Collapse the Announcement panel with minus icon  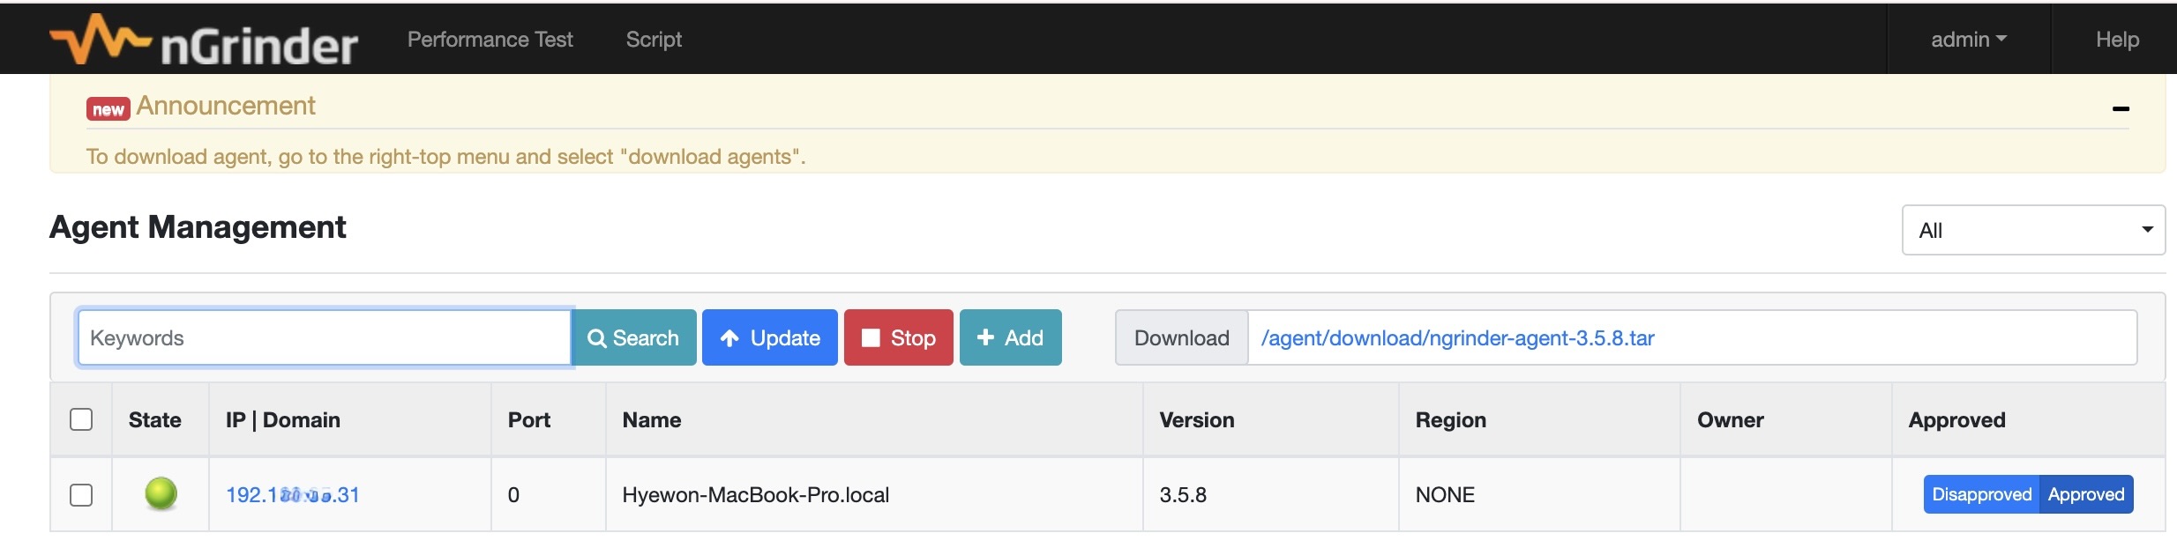(x=2121, y=108)
